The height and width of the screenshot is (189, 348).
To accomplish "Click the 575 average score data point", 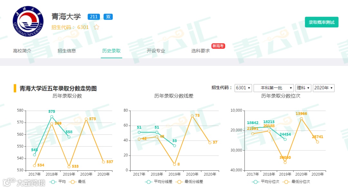I will [x=52, y=117].
